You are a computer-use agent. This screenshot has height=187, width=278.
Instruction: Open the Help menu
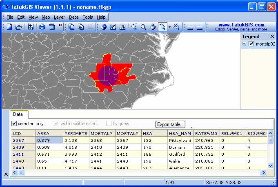tap(101, 17)
